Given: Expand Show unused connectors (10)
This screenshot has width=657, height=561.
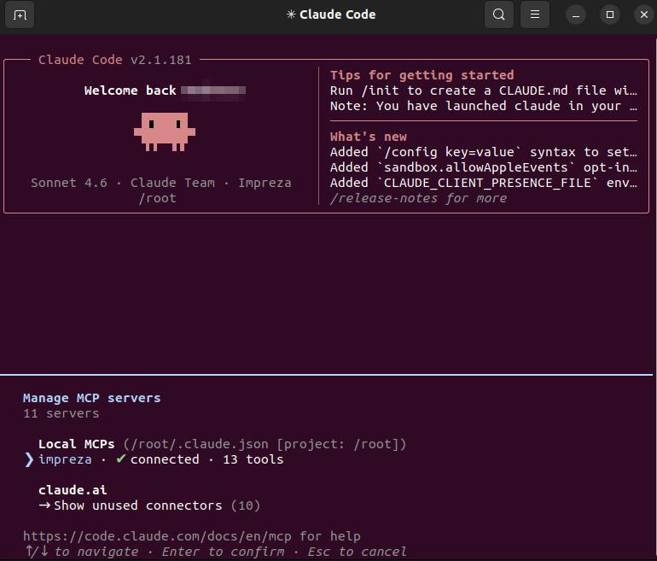Looking at the screenshot, I should click(x=149, y=505).
